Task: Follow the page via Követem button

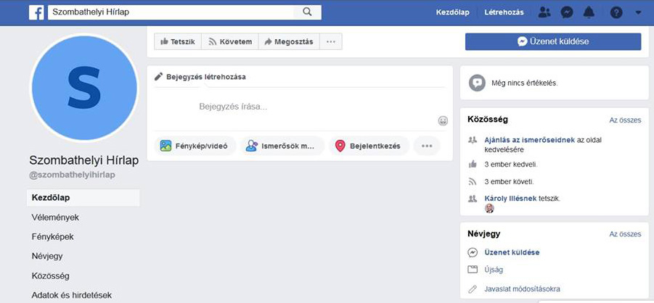Action: pos(230,41)
